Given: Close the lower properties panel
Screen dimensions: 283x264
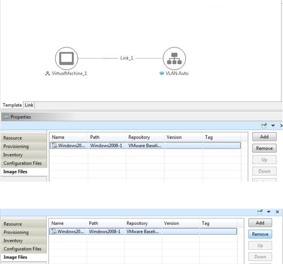Looking at the screenshot, I should pyautogui.click(x=277, y=212).
